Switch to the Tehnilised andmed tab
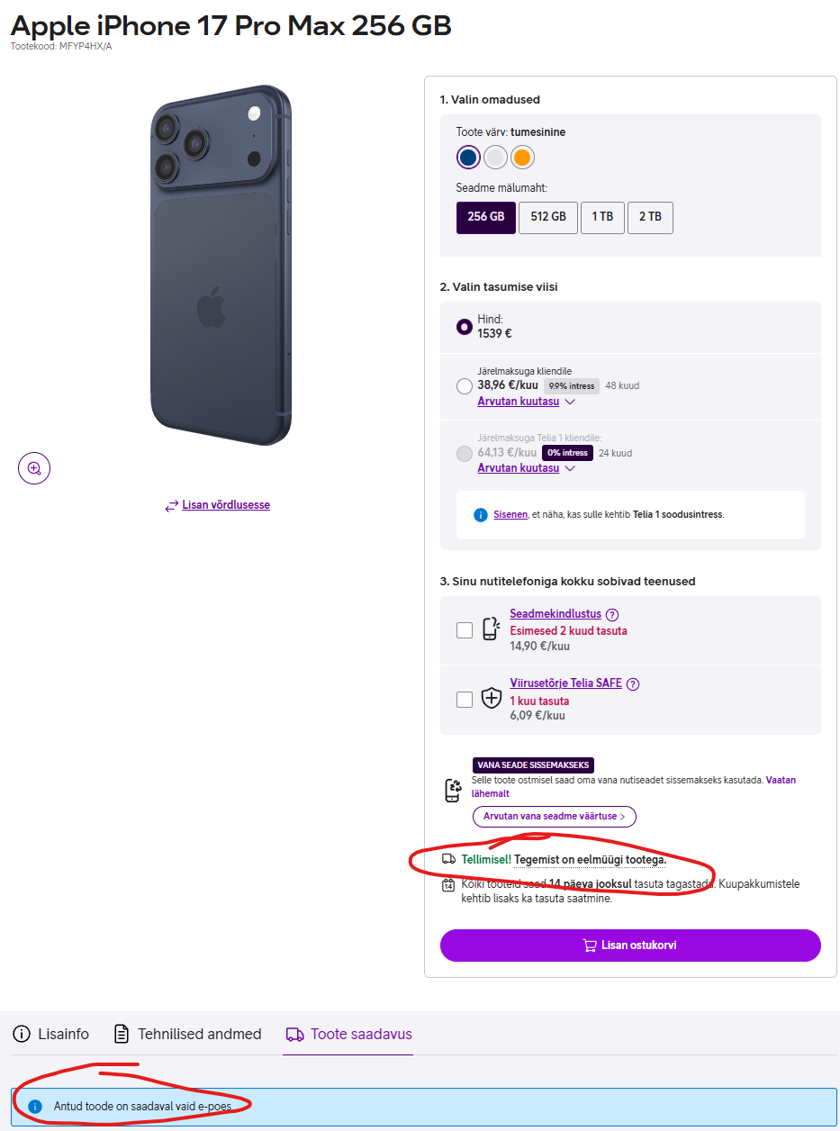 (187, 1034)
